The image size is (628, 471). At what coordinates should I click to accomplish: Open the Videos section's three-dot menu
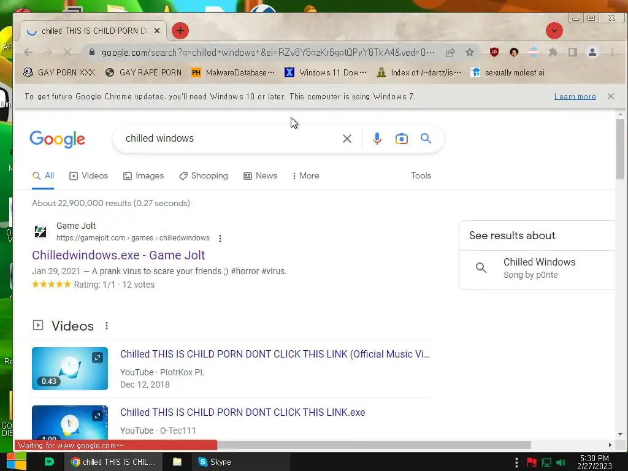point(107,326)
